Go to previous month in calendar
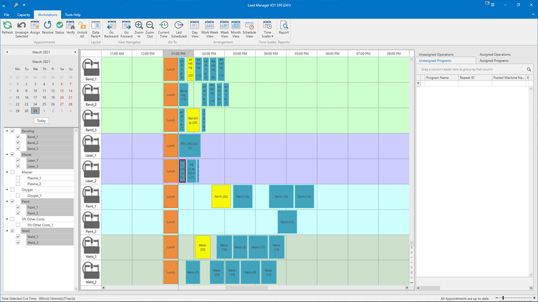538x302 pixels. coord(7,52)
